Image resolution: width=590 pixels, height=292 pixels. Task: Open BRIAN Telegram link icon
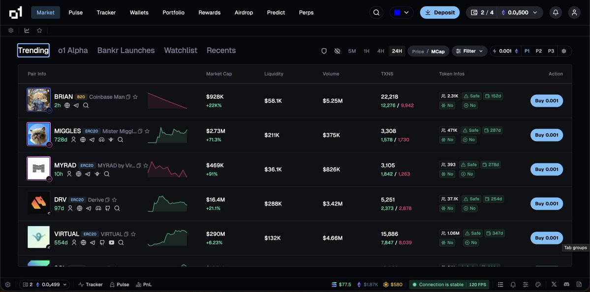[x=76, y=105]
